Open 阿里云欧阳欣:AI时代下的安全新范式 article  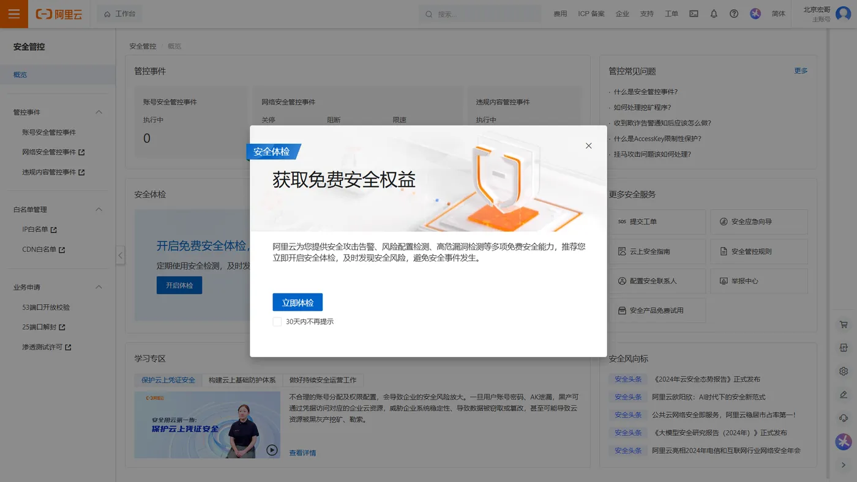(708, 397)
